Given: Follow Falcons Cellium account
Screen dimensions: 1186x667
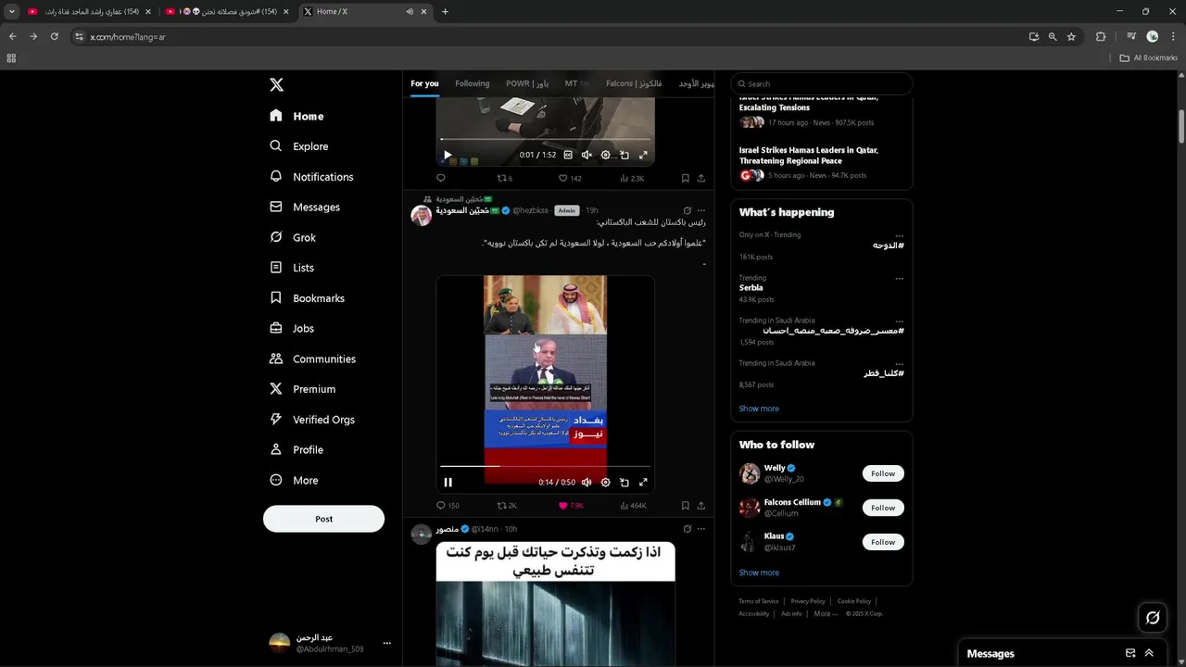Looking at the screenshot, I should tap(883, 508).
